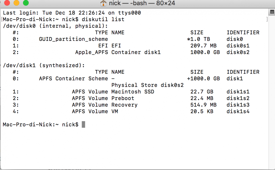
Task: Click the '209.7 MB' size value
Action: [204, 46]
